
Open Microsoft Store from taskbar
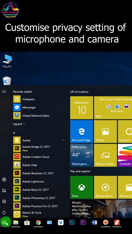coord(27,223)
